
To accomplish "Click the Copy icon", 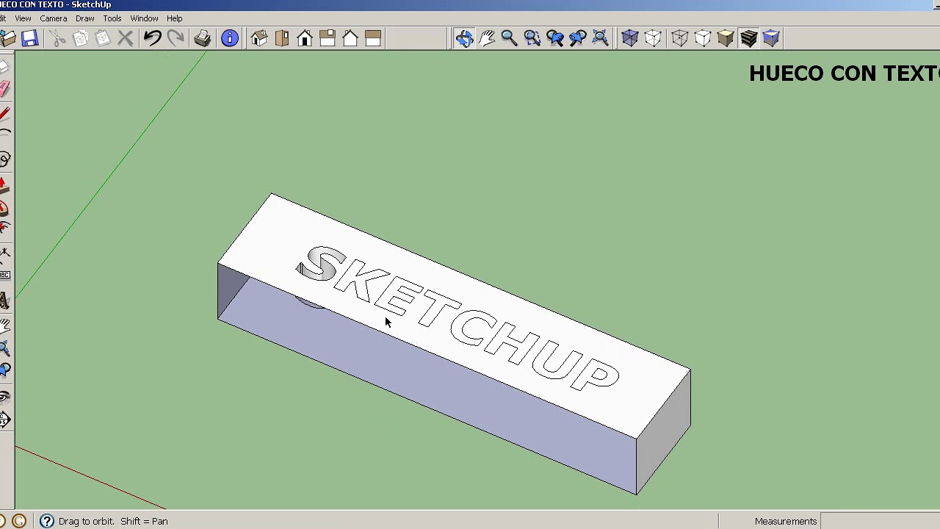I will (81, 38).
